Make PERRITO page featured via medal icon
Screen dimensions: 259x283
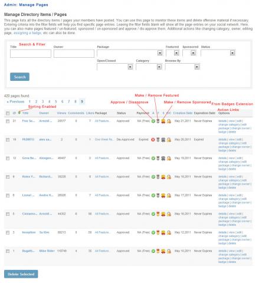[x=158, y=140]
